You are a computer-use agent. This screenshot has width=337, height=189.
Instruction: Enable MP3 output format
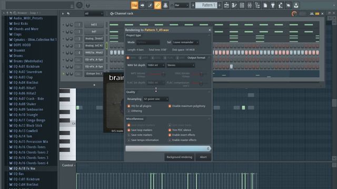coord(140,58)
